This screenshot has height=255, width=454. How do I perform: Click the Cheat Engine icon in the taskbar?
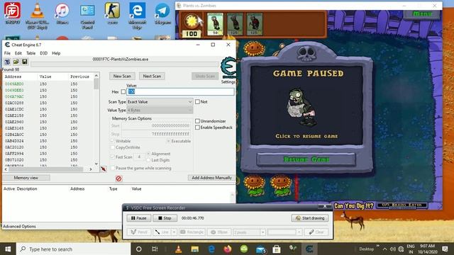tap(309, 249)
